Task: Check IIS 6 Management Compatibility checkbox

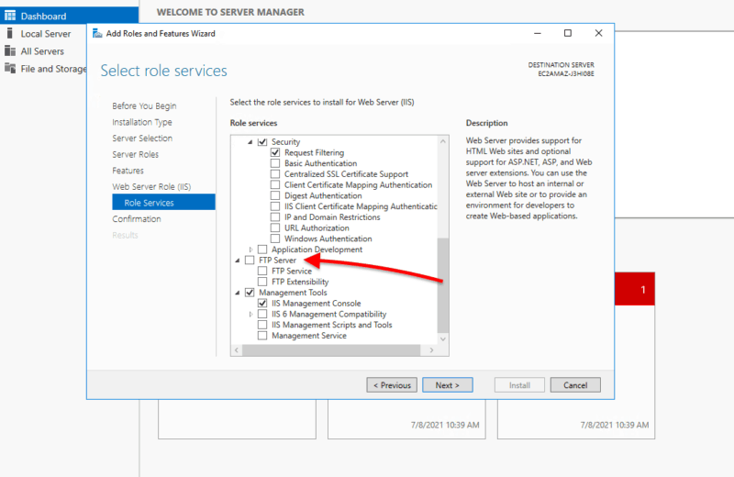Action: tap(262, 314)
